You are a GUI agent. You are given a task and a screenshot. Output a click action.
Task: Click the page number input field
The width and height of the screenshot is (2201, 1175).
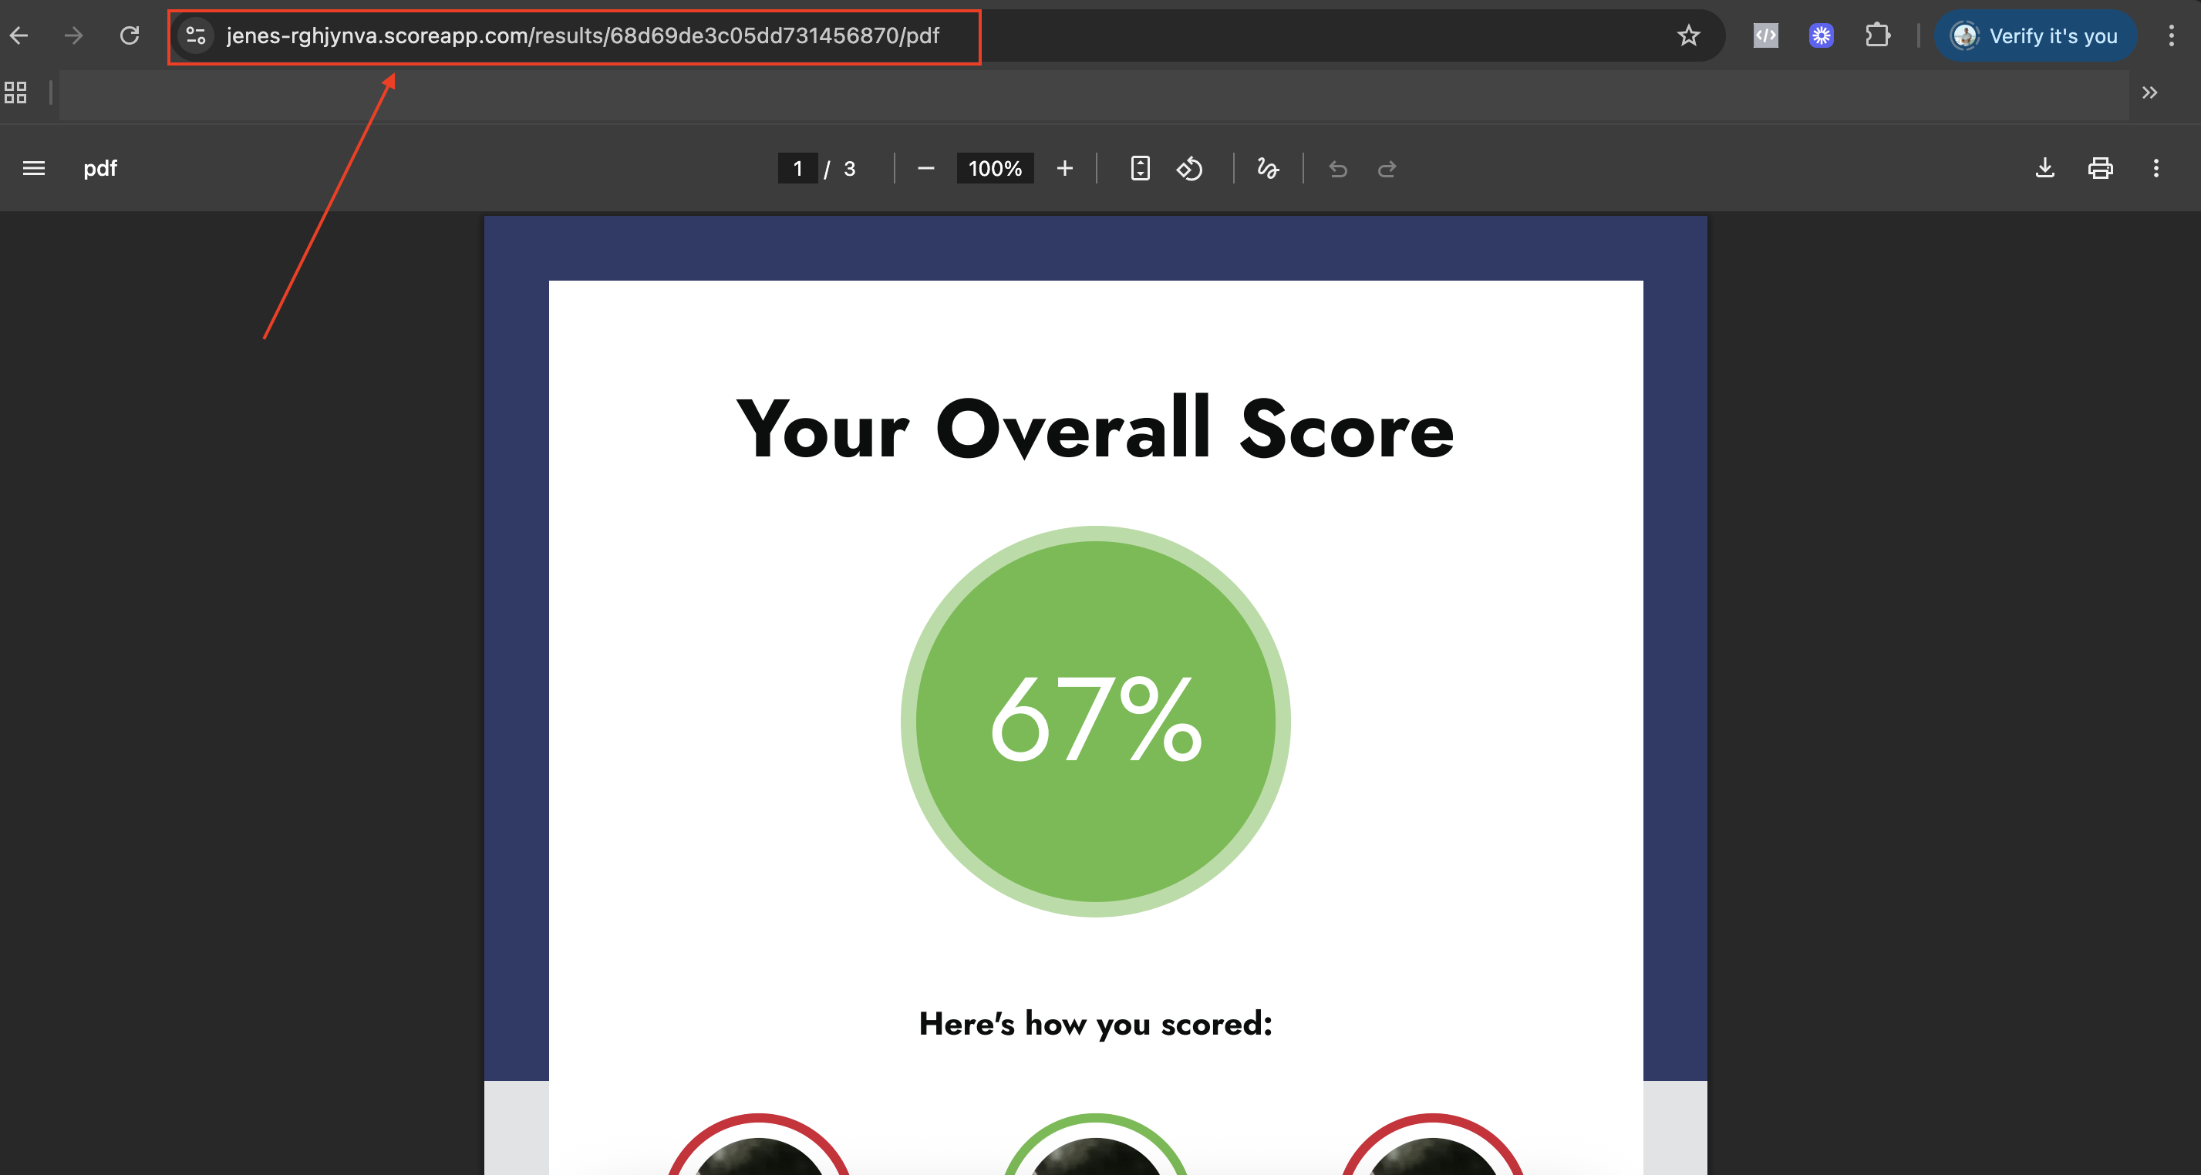tap(797, 168)
